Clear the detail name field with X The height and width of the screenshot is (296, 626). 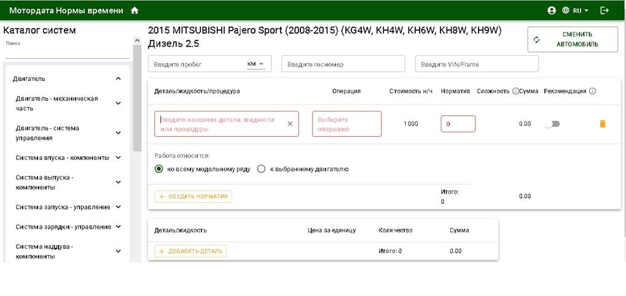tap(290, 124)
